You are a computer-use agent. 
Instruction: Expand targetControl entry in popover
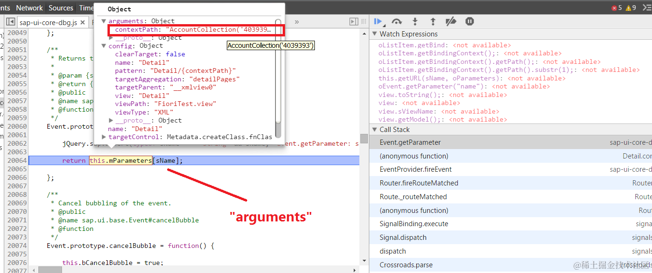pos(104,137)
